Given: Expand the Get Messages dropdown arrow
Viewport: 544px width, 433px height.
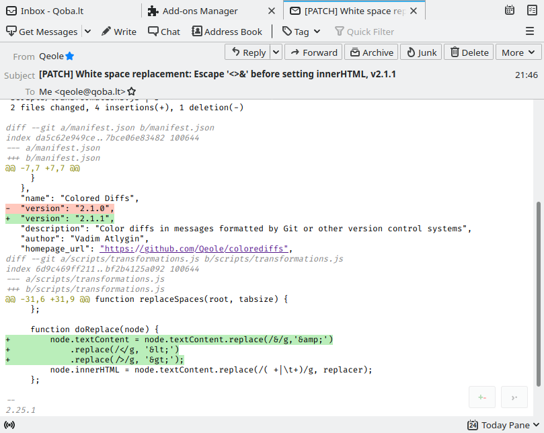Looking at the screenshot, I should [88, 32].
